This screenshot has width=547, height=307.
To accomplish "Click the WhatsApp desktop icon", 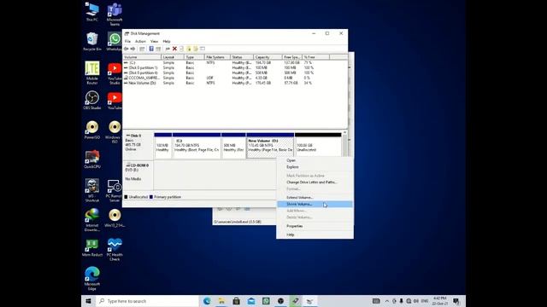I will (x=115, y=42).
